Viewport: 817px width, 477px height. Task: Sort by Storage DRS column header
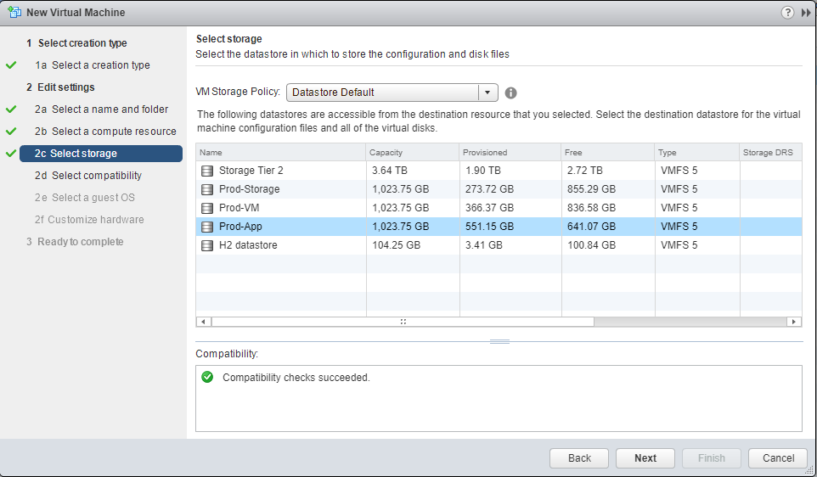(770, 153)
